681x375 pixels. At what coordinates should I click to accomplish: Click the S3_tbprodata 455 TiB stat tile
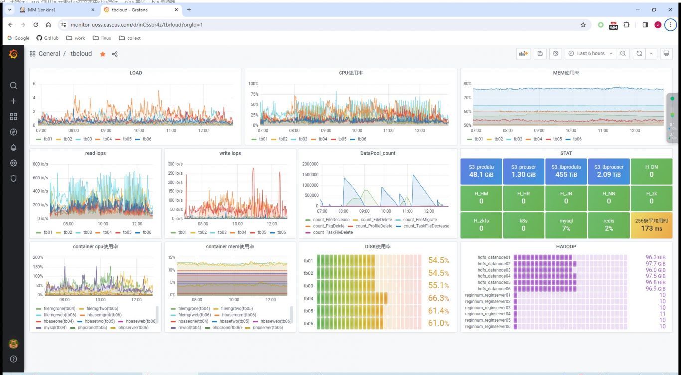point(566,171)
